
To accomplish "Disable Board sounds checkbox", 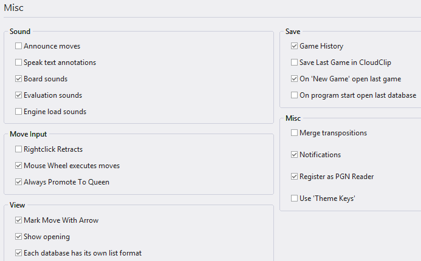I will tap(19, 79).
